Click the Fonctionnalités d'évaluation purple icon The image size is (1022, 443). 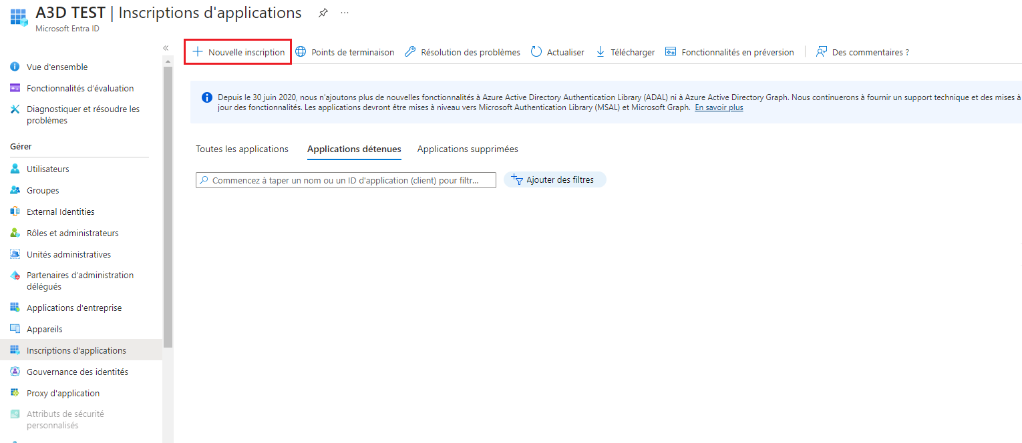(15, 88)
